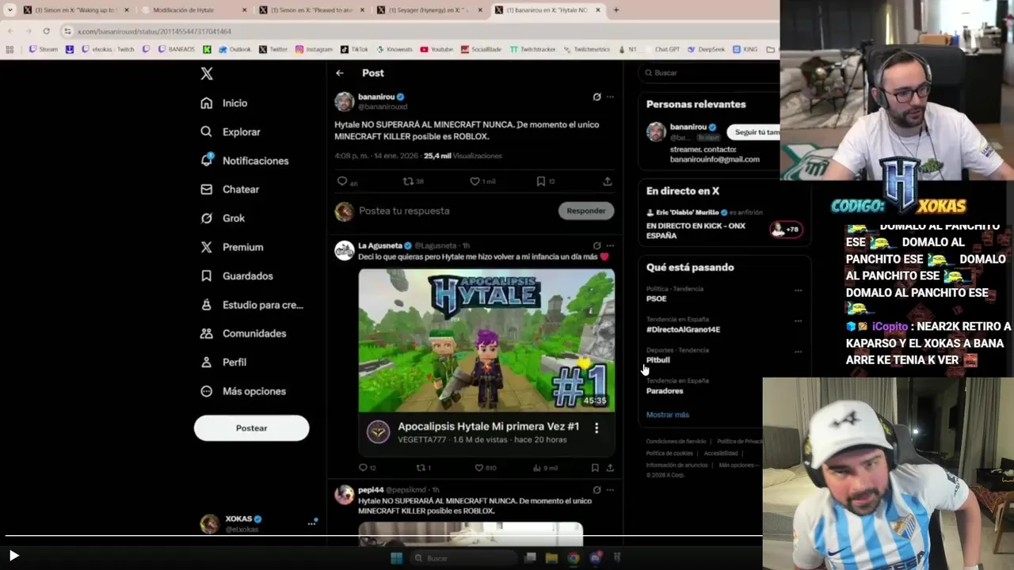1014x570 pixels.
Task: Open pepi44's profile avatar
Action: coord(344,495)
